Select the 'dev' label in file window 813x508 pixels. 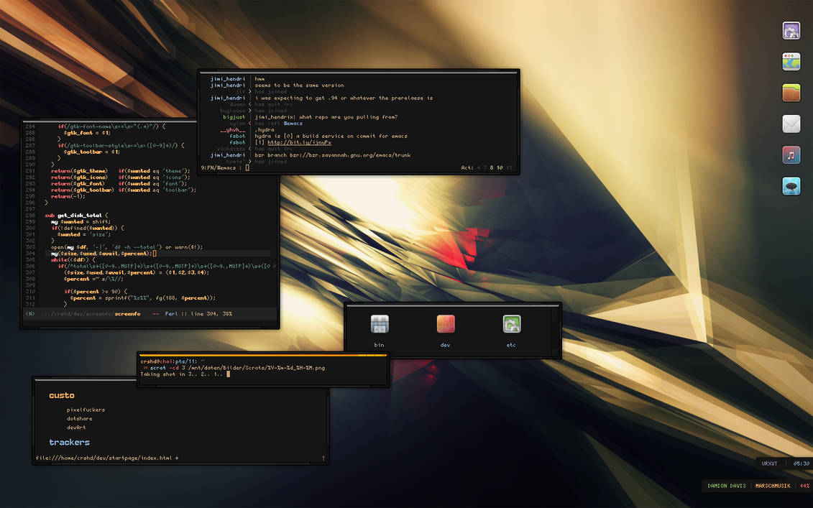click(445, 345)
